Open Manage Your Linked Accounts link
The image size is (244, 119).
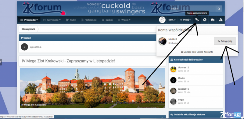[197, 52]
